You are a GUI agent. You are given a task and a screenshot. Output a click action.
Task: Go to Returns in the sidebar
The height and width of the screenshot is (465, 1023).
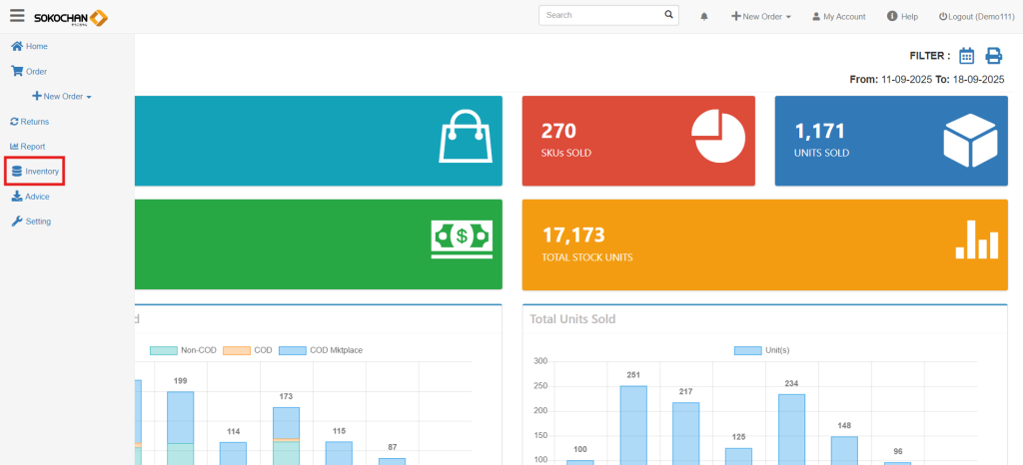coord(29,122)
